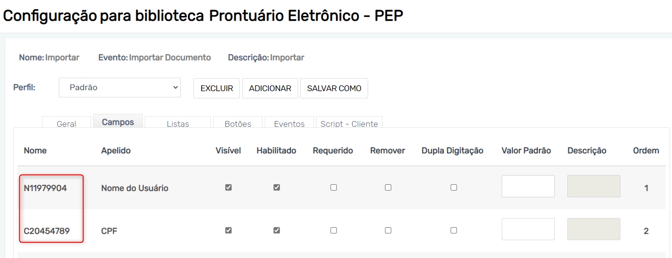
Task: Focus the Valor Padrão field for CPF
Action: click(528, 229)
